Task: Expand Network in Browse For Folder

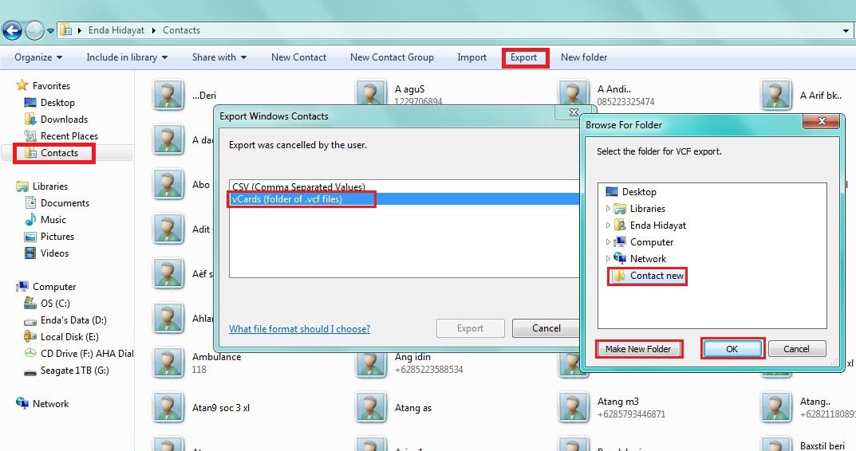Action: click(608, 258)
